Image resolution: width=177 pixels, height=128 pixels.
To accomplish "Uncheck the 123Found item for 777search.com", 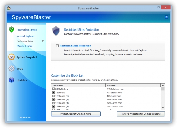I will pos(53,92).
